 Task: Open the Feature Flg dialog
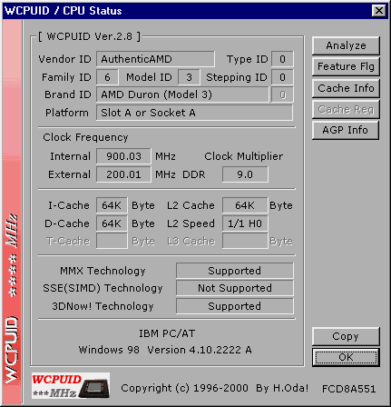pyautogui.click(x=346, y=66)
